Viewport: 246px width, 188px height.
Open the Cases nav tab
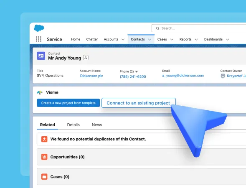coord(162,39)
